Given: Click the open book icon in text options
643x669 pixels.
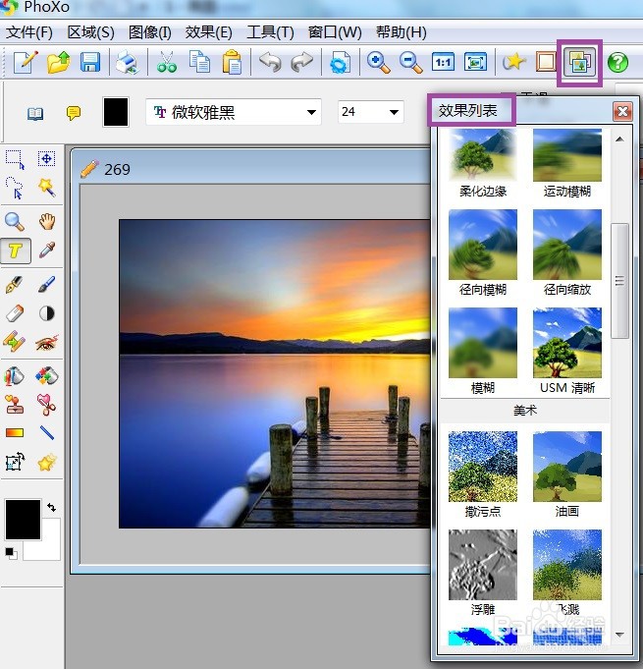Looking at the screenshot, I should (x=35, y=114).
